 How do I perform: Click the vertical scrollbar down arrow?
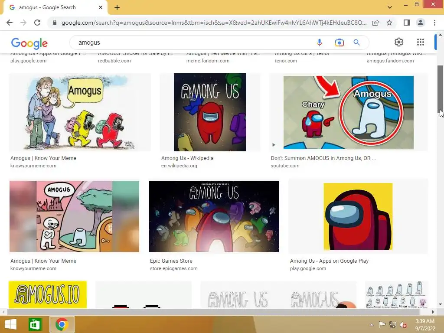point(441,305)
